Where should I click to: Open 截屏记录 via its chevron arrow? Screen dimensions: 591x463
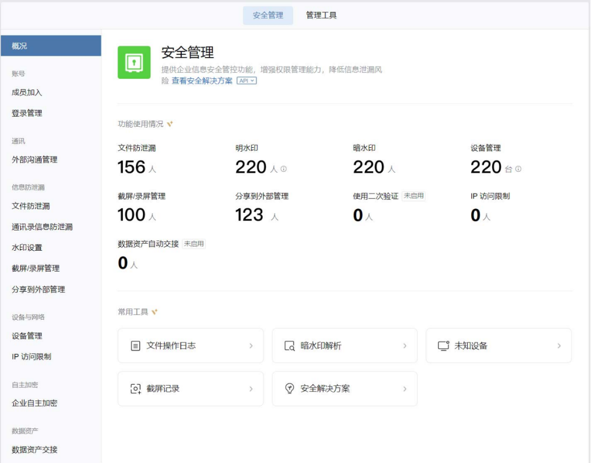pyautogui.click(x=251, y=389)
